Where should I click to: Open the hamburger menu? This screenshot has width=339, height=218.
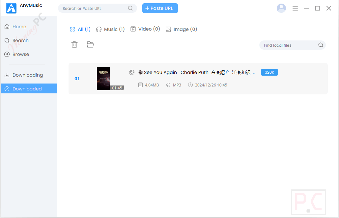[x=295, y=8]
